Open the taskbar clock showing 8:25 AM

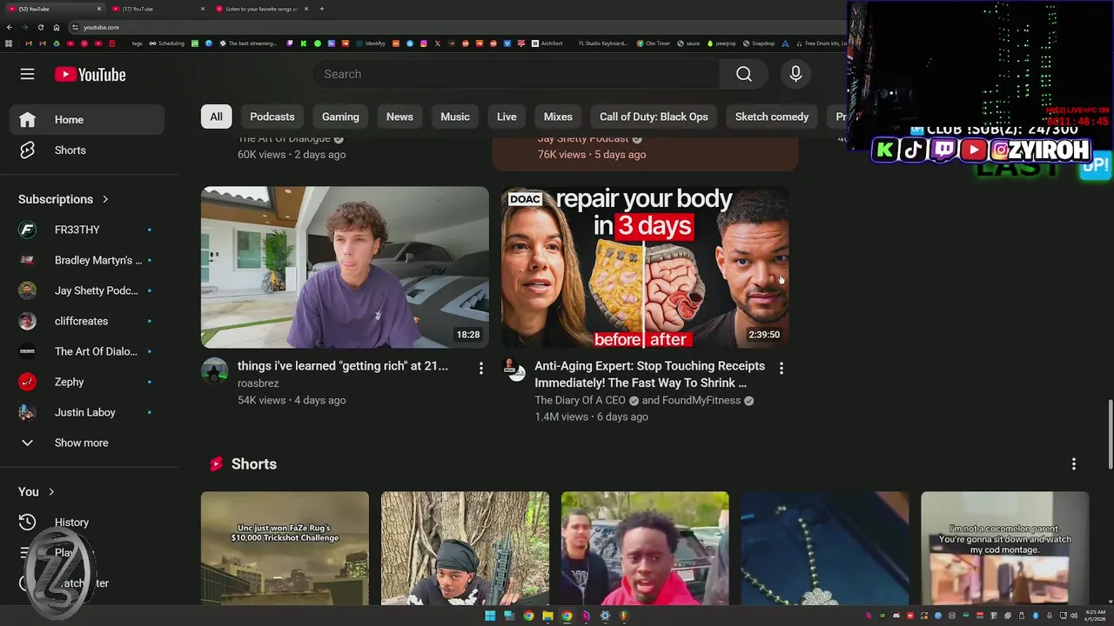click(x=1095, y=616)
